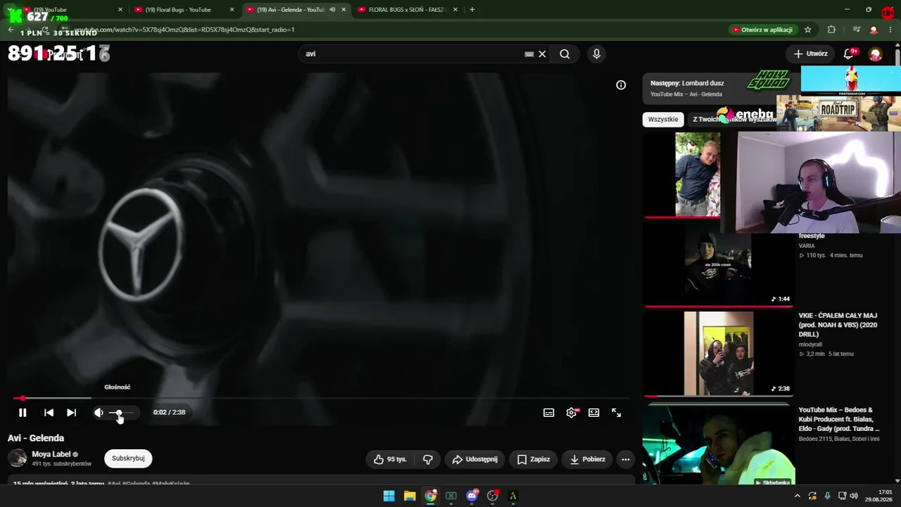Screen dimensions: 901x507
Task: Click Otwórz w aplikacji button
Action: (762, 30)
